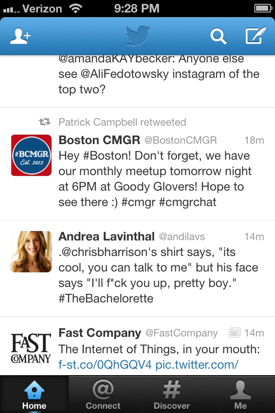This screenshot has width=275, height=413.
Task: Compose a new tweet
Action: (x=255, y=36)
